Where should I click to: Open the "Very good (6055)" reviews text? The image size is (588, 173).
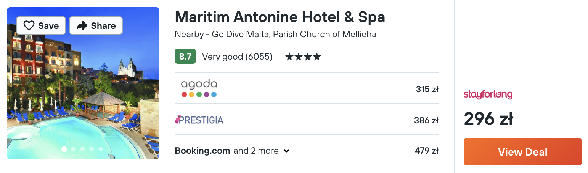point(237,57)
